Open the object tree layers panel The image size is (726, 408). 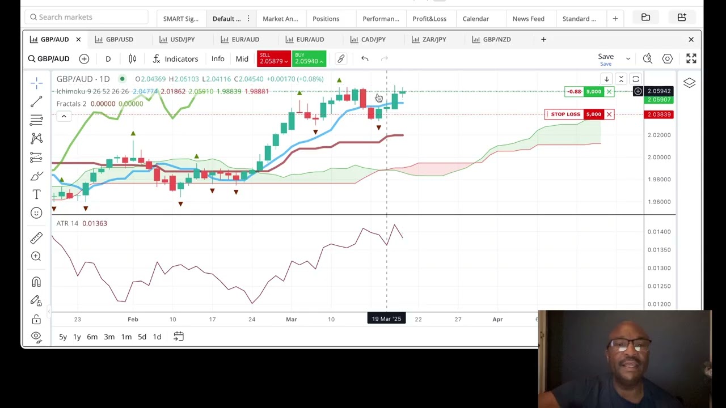(x=689, y=83)
